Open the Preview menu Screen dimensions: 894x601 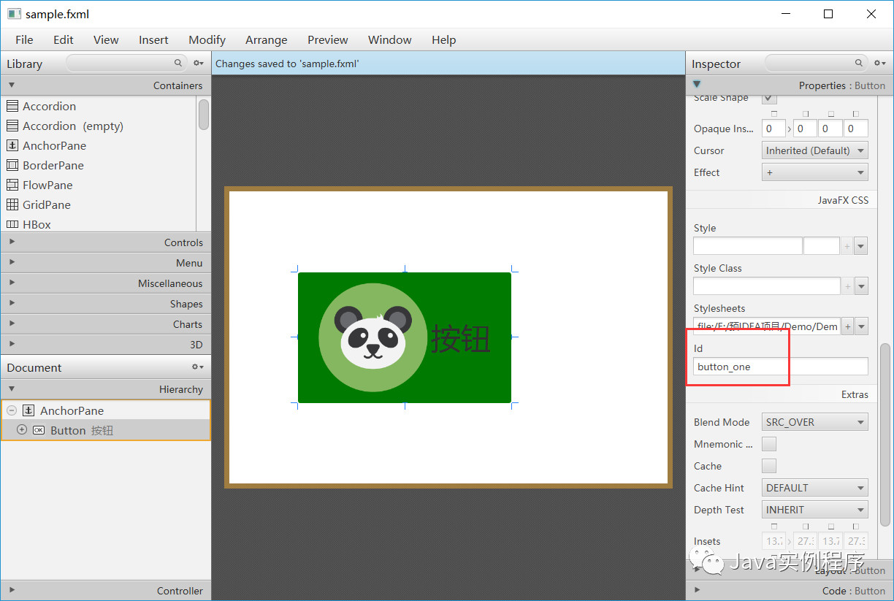327,39
